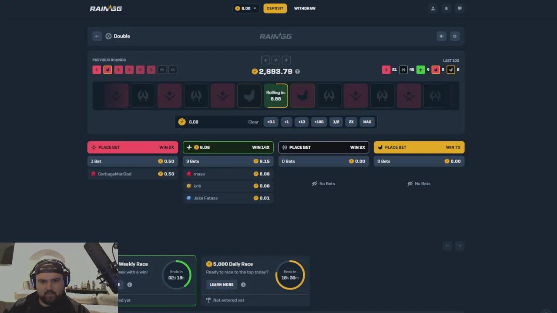The image size is (557, 313).
Task: Halve the bet with the 1/2 button
Action: [336, 122]
